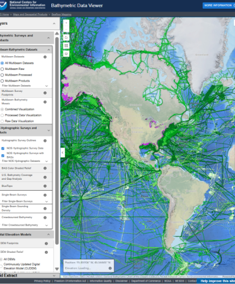The image size is (235, 284).
Task: Open NESDIS footer link
Action: (180, 281)
